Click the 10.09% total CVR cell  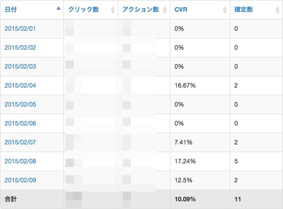click(200, 199)
